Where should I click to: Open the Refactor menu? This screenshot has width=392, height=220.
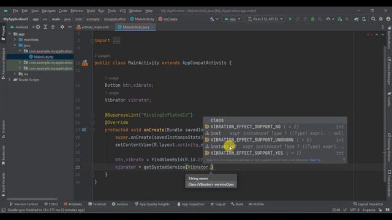coord(77,11)
